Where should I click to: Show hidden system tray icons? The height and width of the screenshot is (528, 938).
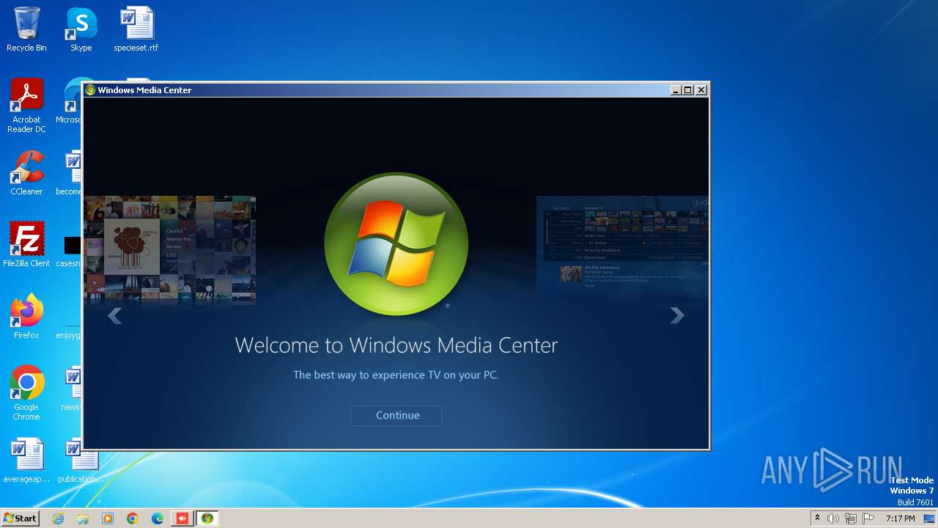tap(817, 518)
